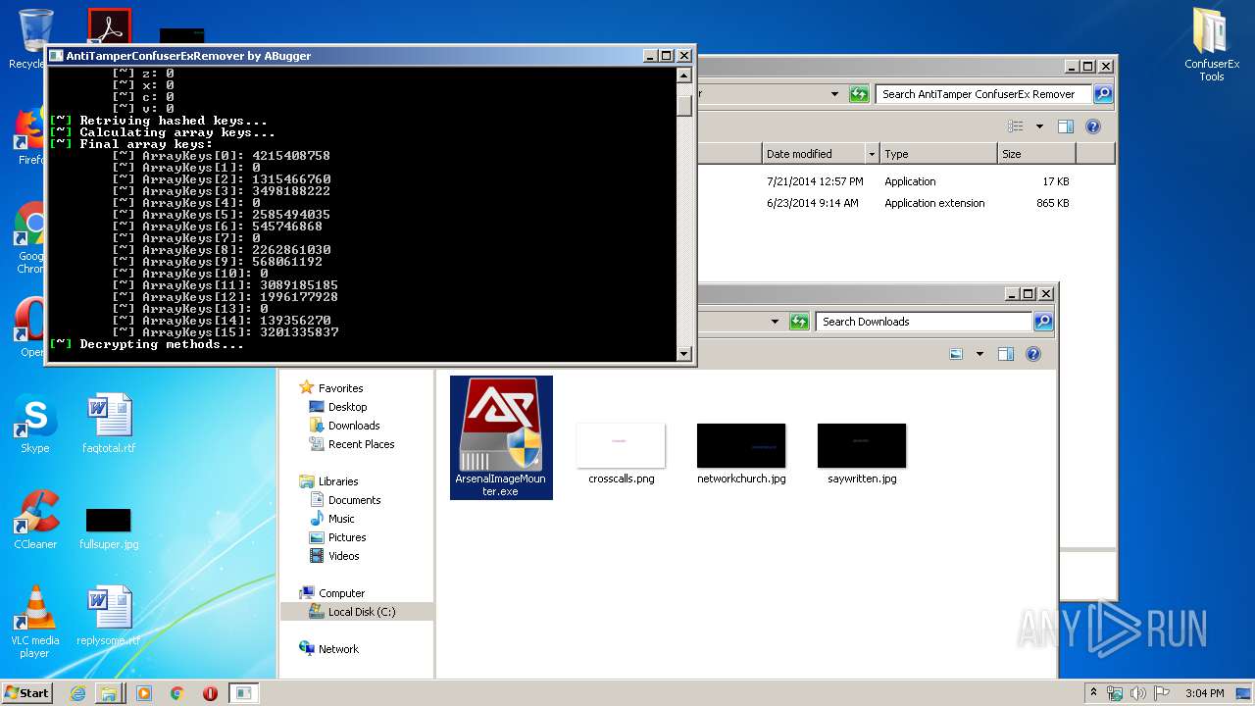The height and width of the screenshot is (706, 1255).
Task: Click the console window system menu icon
Action: [56, 56]
